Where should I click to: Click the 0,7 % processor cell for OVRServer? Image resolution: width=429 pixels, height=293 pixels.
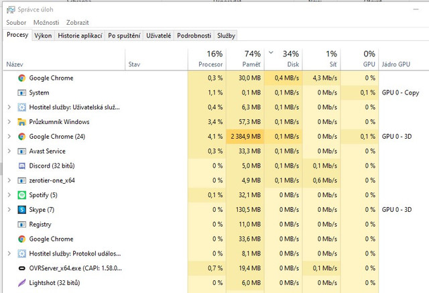[x=207, y=268]
